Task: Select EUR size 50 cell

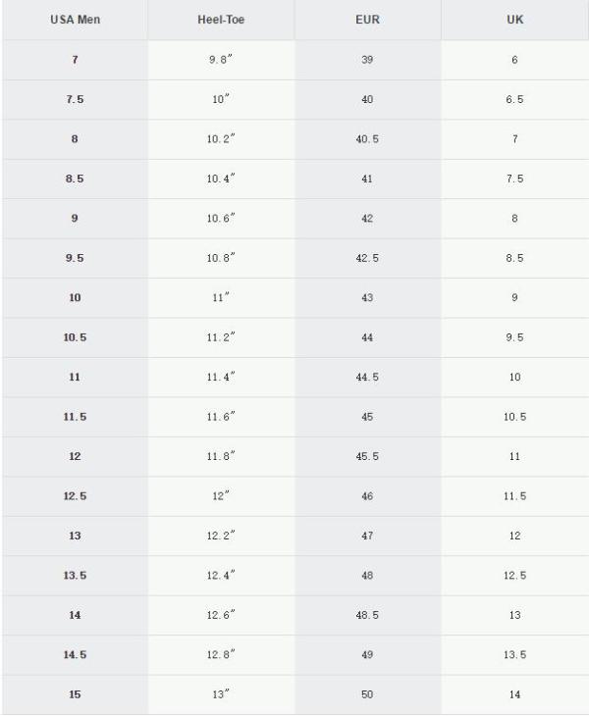Action: pyautogui.click(x=367, y=694)
